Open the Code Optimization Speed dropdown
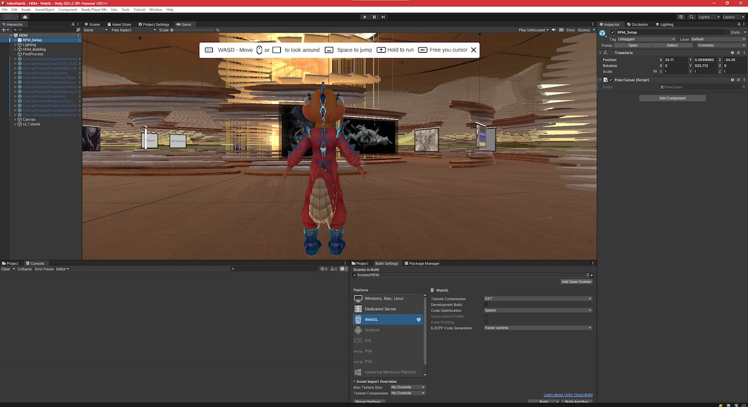The width and height of the screenshot is (748, 407). click(x=538, y=310)
